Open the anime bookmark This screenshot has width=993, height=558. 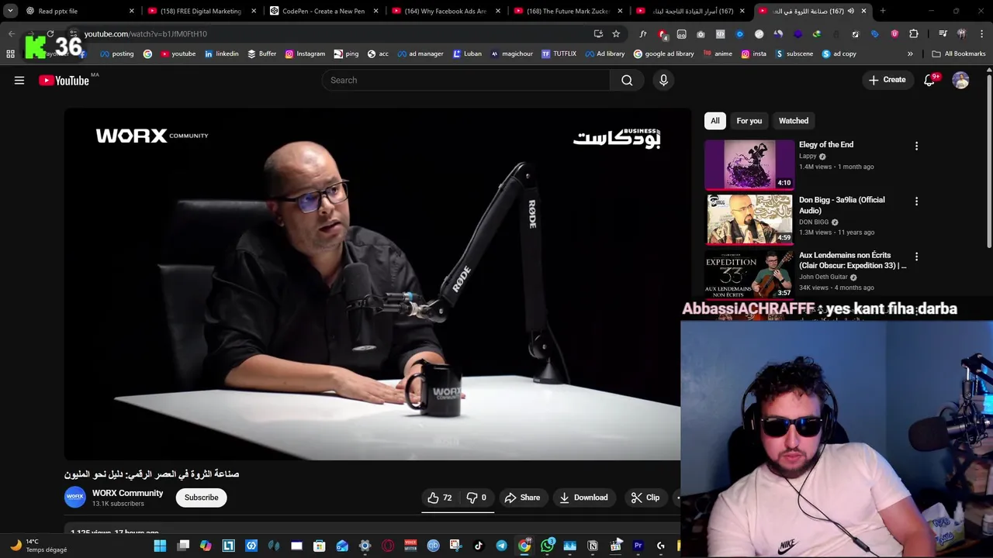pos(718,54)
